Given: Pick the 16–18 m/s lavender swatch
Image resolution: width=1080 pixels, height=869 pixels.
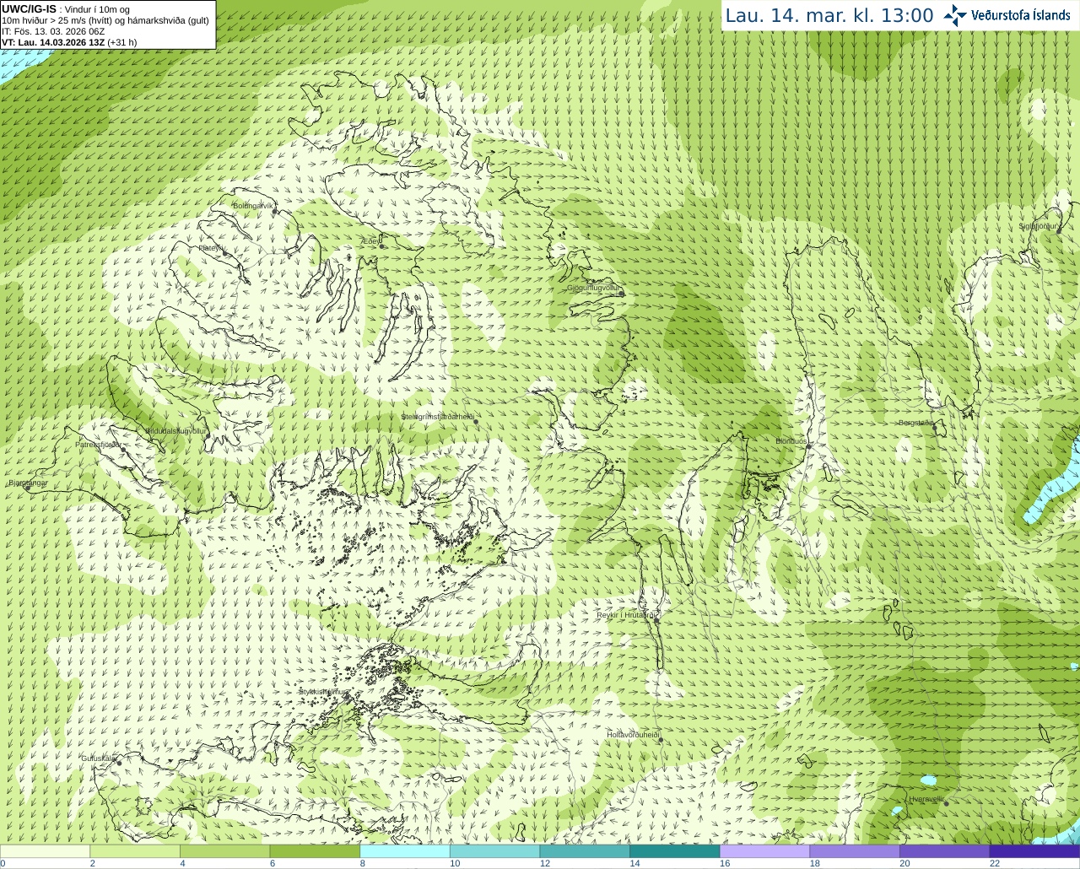Looking at the screenshot, I should (764, 851).
